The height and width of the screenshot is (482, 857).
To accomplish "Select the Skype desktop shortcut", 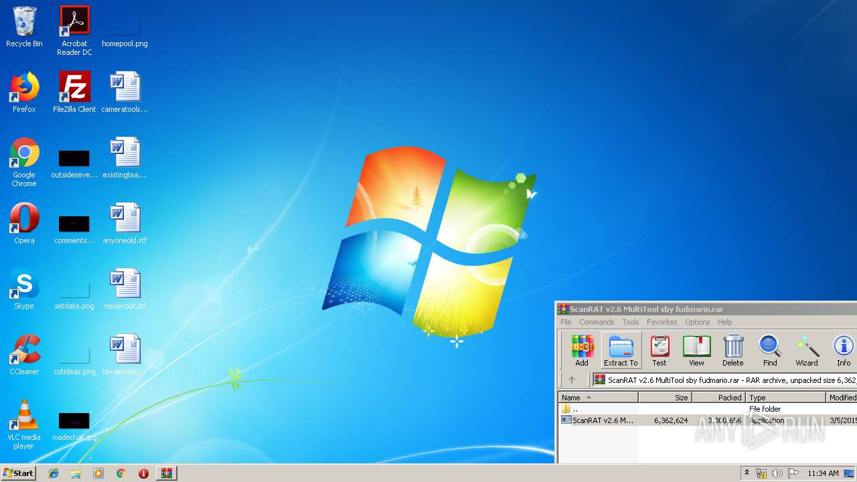I will pos(24,289).
